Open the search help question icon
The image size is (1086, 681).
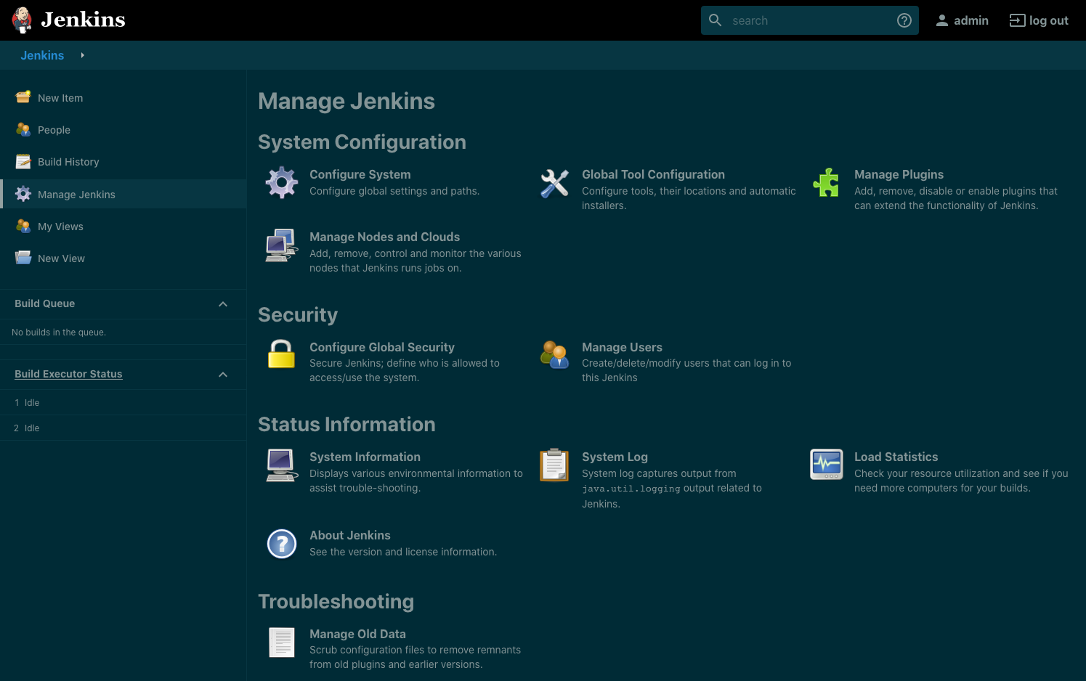click(904, 20)
